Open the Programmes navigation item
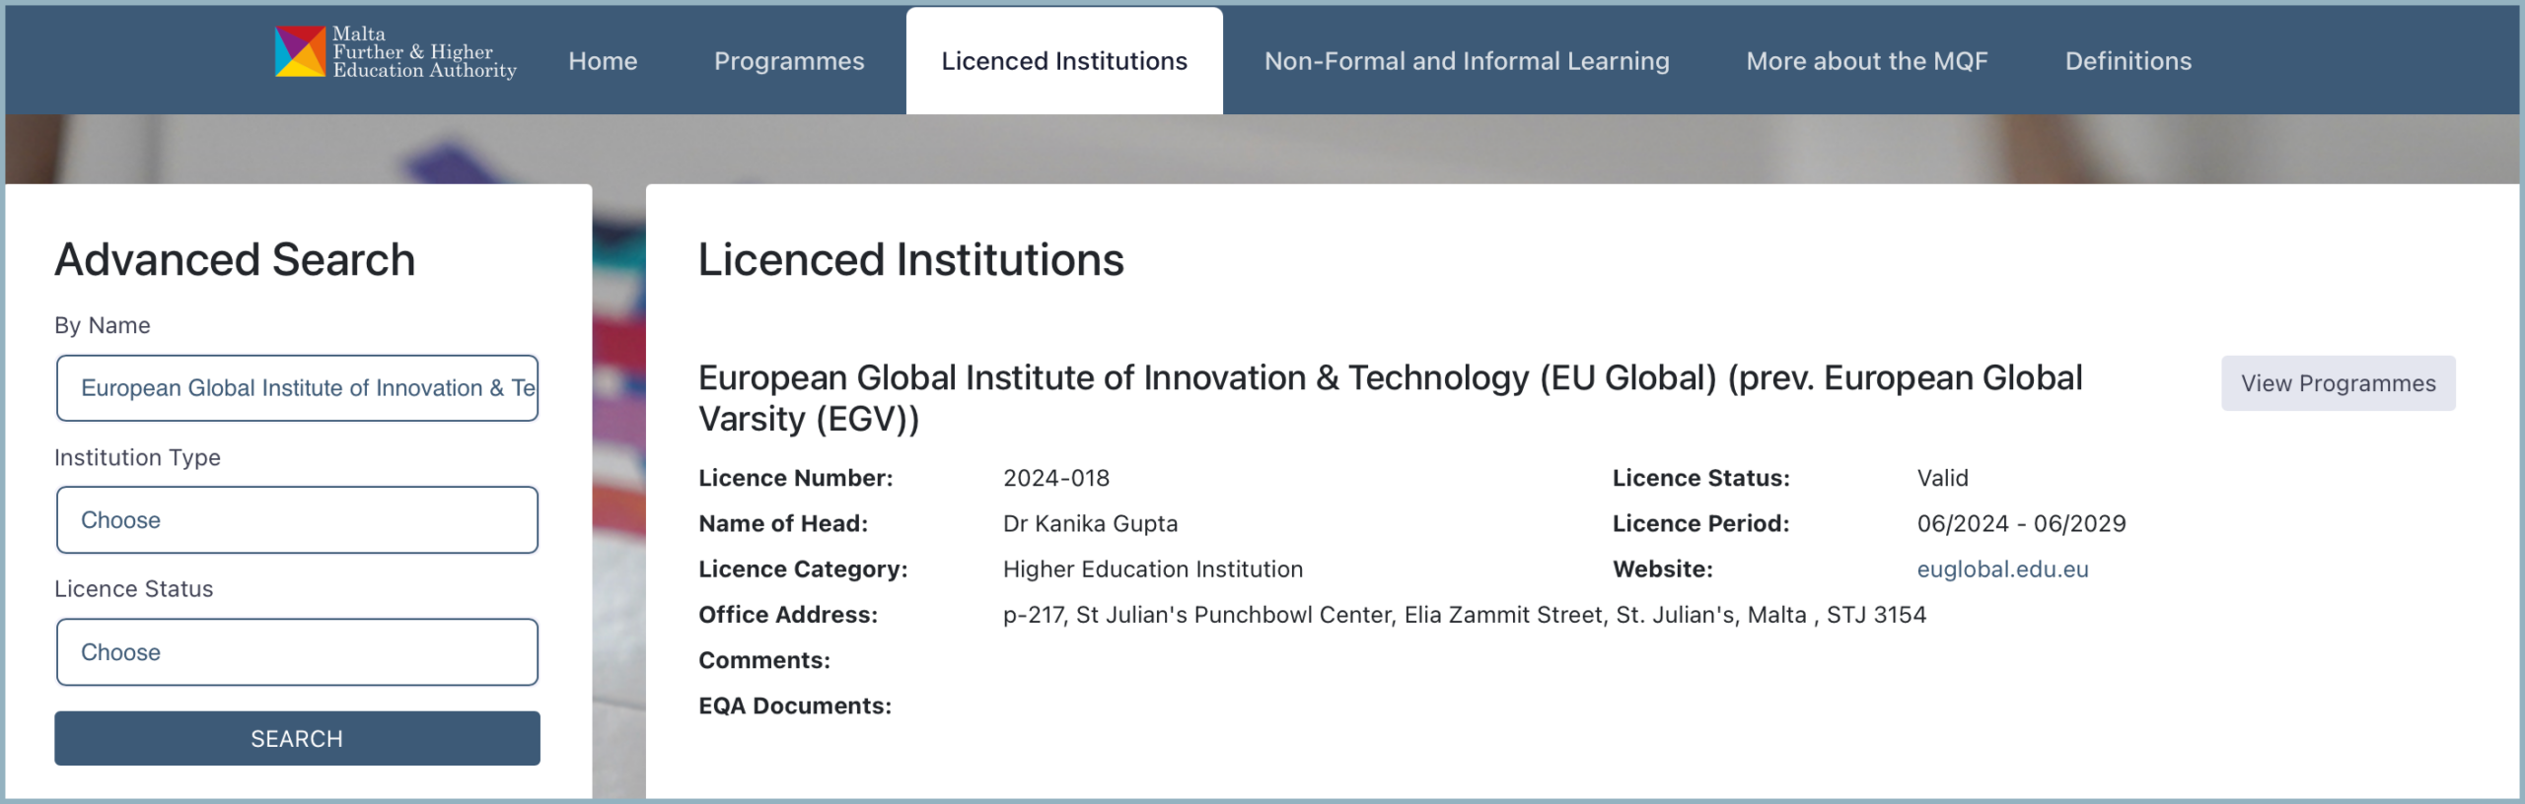Image resolution: width=2525 pixels, height=804 pixels. tap(788, 61)
